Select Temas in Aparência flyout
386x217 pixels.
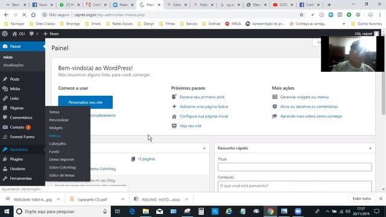54,112
